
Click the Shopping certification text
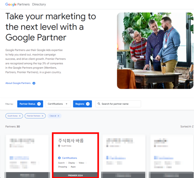click(x=63, y=167)
